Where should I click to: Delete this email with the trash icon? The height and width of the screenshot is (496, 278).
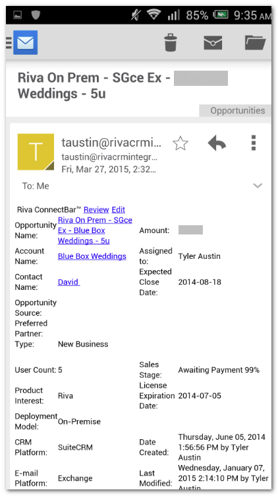pos(171,43)
